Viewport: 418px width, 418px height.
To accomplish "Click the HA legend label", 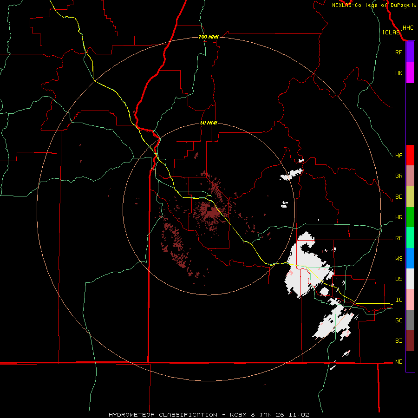I will 398,156.
